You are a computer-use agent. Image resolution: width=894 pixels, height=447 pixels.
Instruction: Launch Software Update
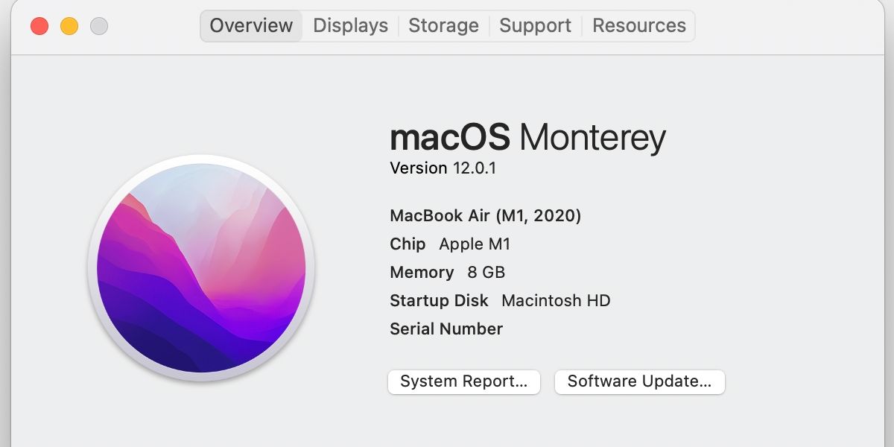click(x=639, y=382)
